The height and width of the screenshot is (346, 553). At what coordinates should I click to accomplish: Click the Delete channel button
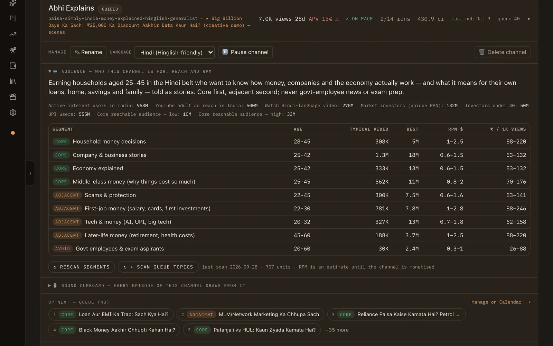pyautogui.click(x=502, y=52)
